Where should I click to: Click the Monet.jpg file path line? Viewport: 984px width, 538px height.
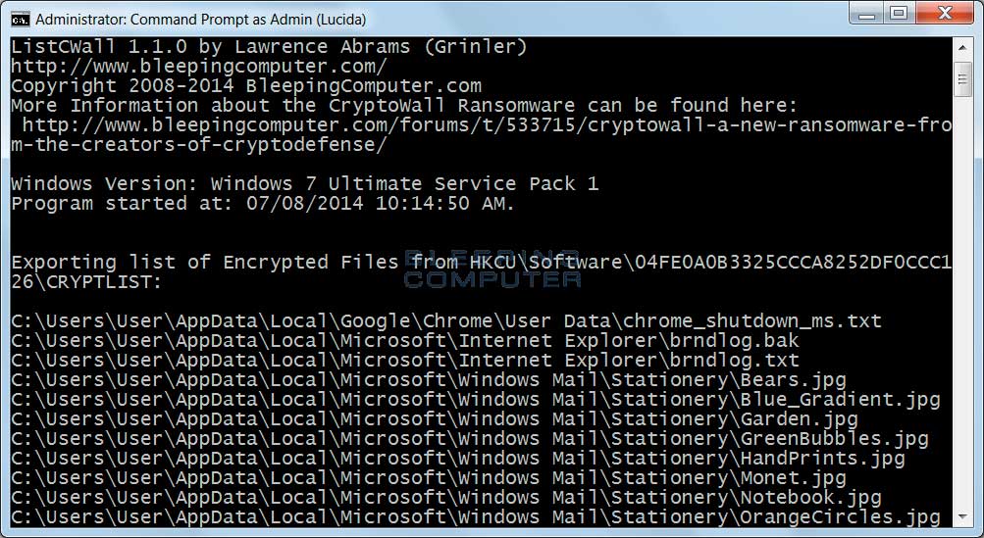point(429,478)
